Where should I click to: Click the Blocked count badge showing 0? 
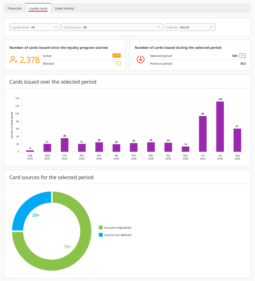click(x=119, y=63)
